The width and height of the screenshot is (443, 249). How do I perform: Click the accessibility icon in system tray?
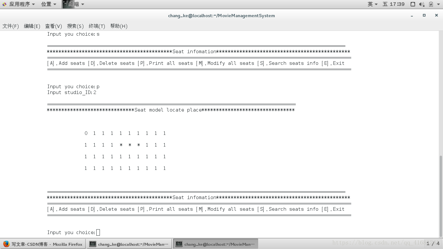click(x=413, y=4)
